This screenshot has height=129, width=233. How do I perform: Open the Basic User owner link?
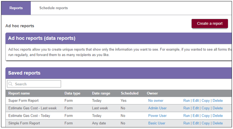click(157, 123)
